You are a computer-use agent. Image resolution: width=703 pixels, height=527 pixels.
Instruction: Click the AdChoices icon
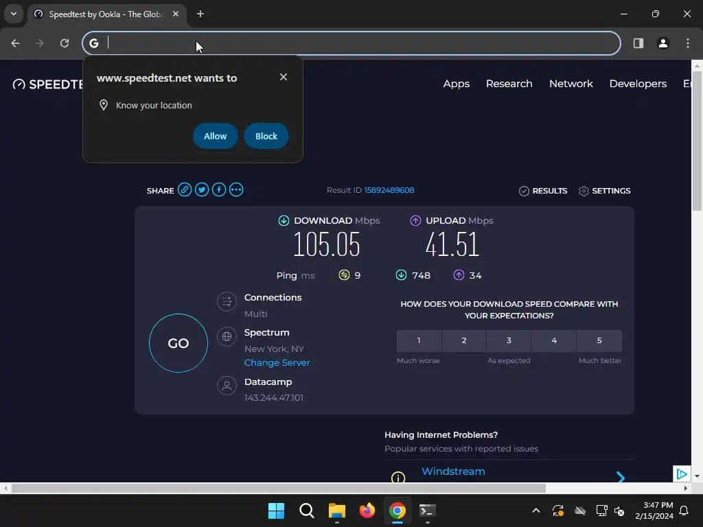(682, 473)
